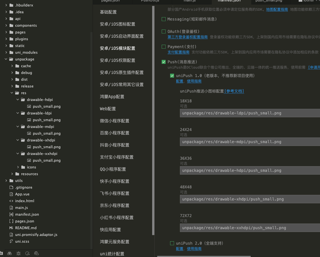Open the search binoculars panel icon
The image size is (320, 257).
pyautogui.click(x=10, y=253)
